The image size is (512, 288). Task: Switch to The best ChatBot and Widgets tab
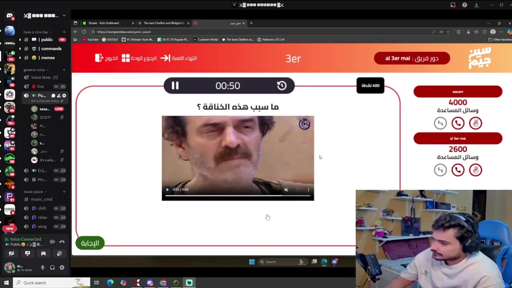[164, 23]
